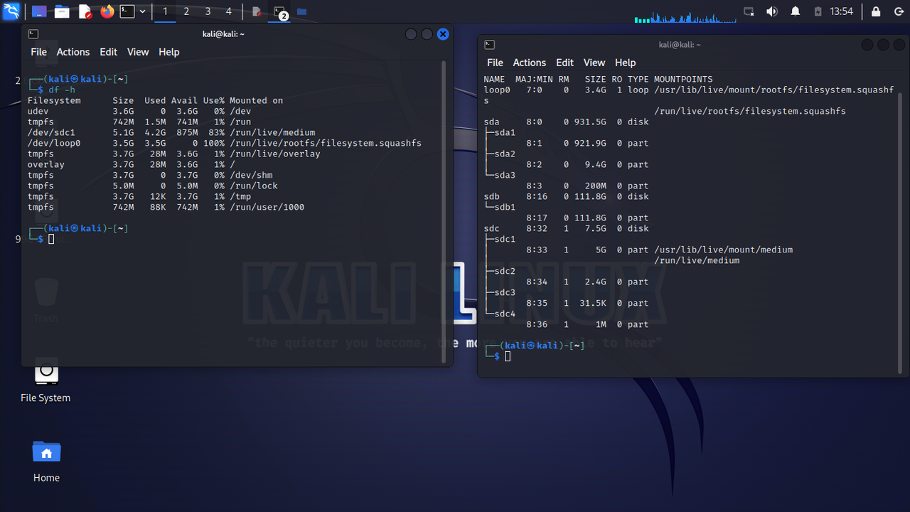Open Actions menu in df terminal
This screenshot has width=910, height=512.
pyautogui.click(x=73, y=52)
